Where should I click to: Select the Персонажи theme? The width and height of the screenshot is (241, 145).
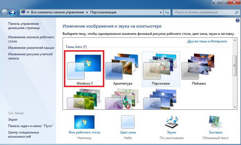pos(161,69)
